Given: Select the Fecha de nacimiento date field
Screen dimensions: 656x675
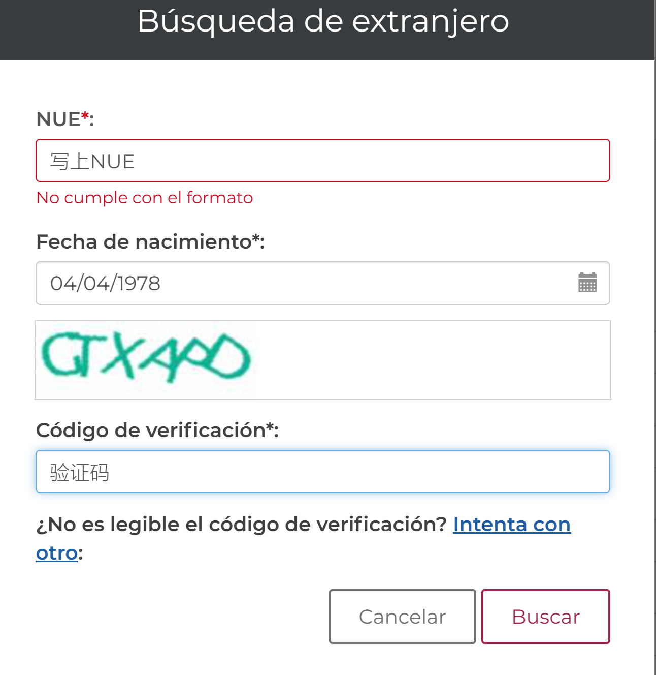Looking at the screenshot, I should pyautogui.click(x=323, y=283).
